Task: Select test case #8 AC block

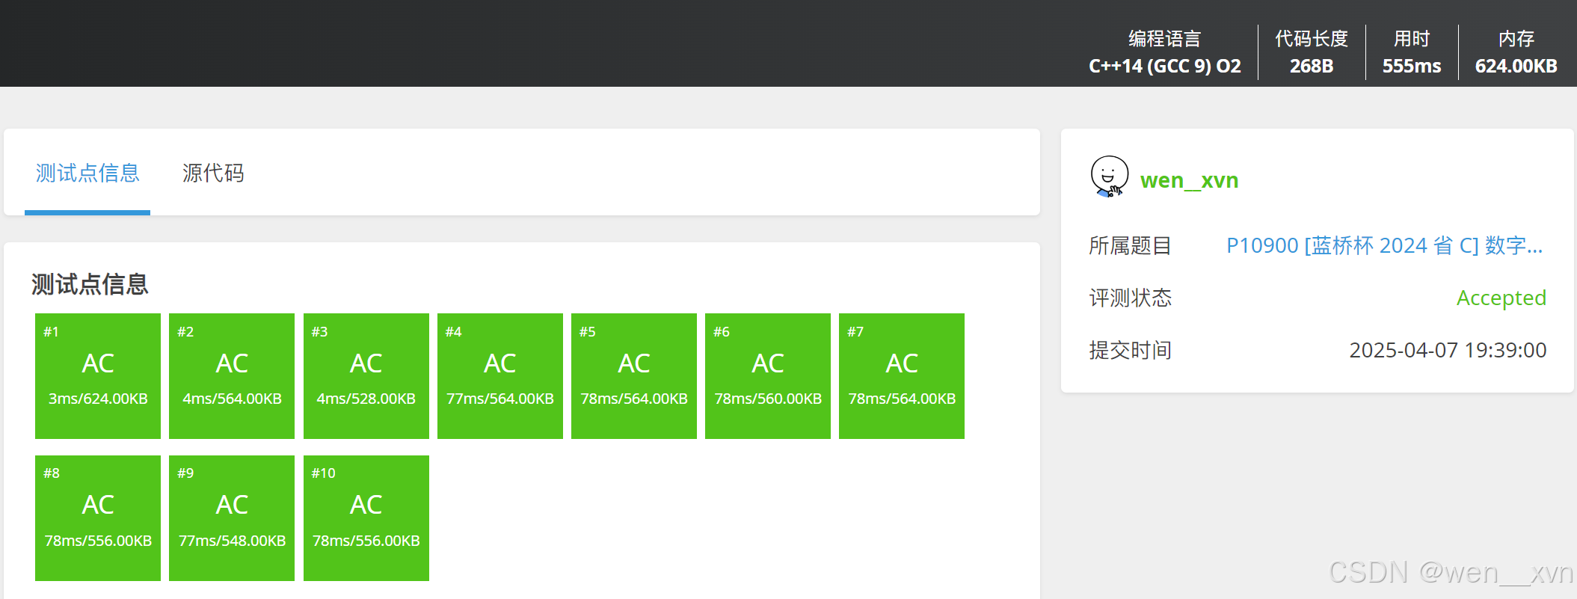Action: tap(98, 518)
